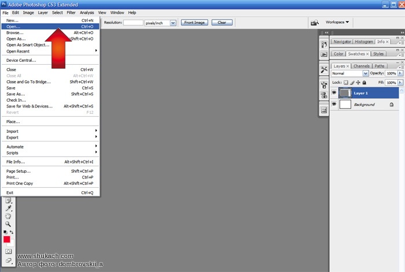Image resolution: width=405 pixels, height=272 pixels.
Task: Collapse icon dock with left double-arrow
Action: coord(326,32)
